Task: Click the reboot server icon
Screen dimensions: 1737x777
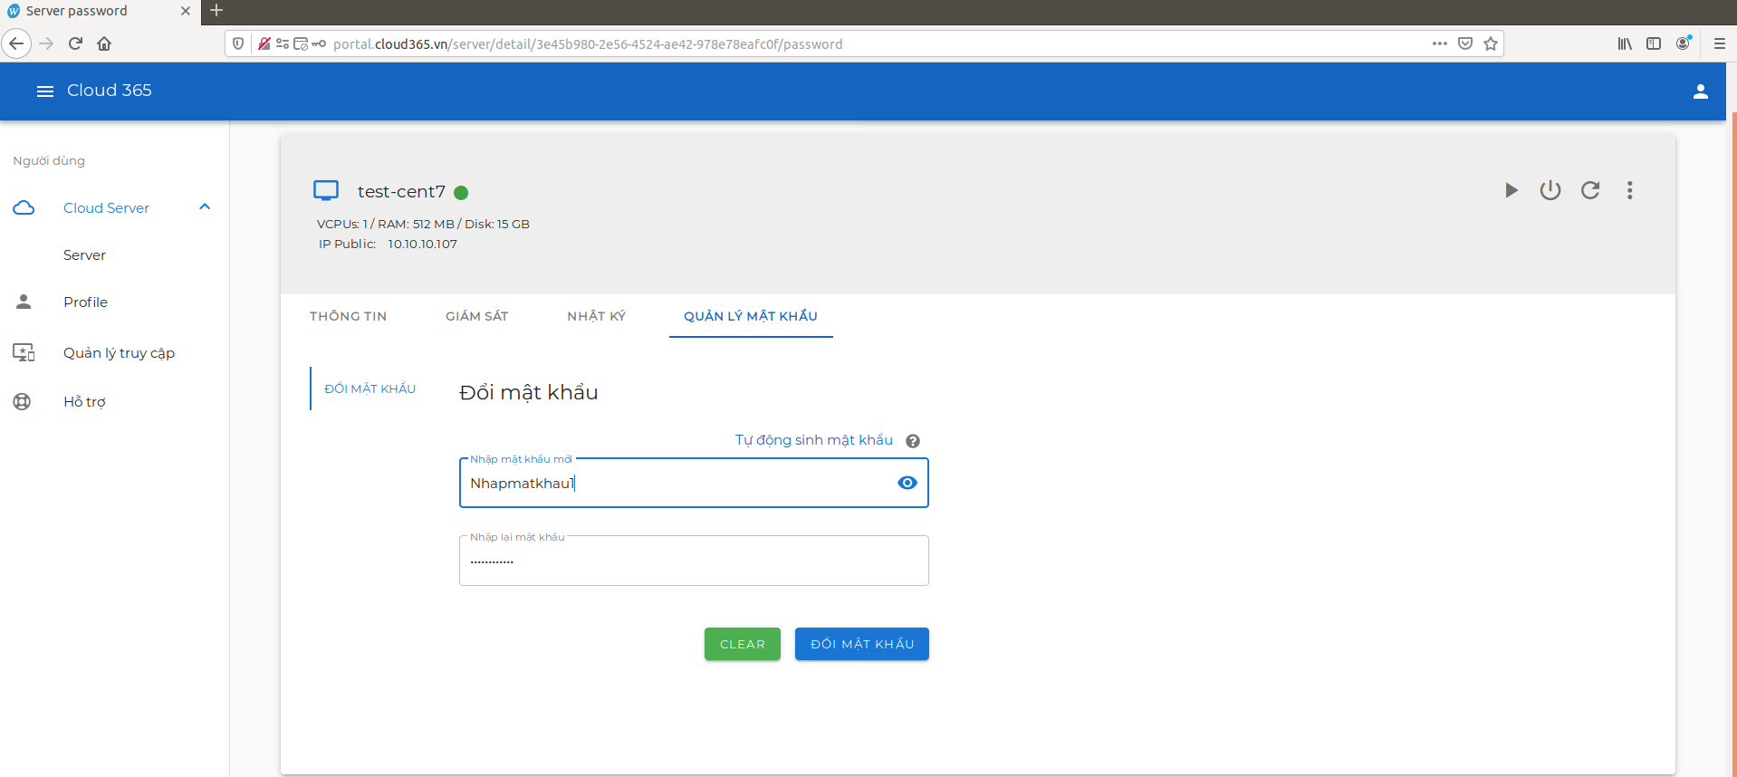Action: [1590, 190]
